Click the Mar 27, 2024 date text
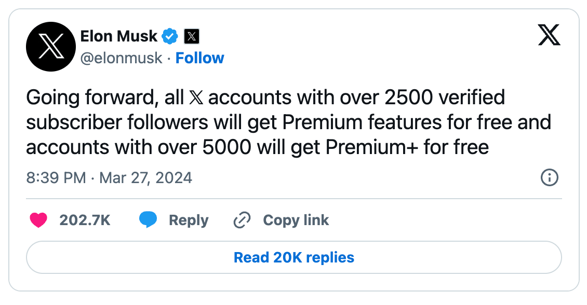 (x=145, y=178)
